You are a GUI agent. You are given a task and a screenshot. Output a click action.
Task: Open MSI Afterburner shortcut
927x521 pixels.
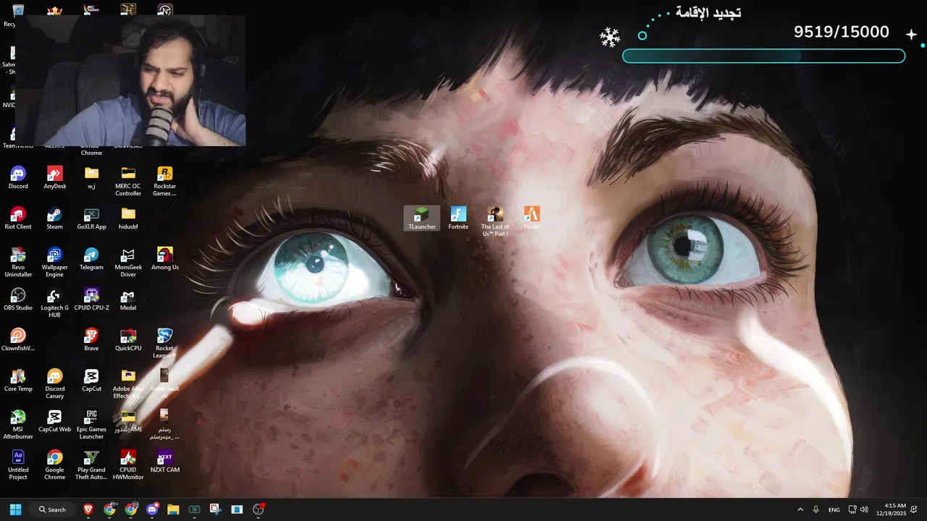18,424
